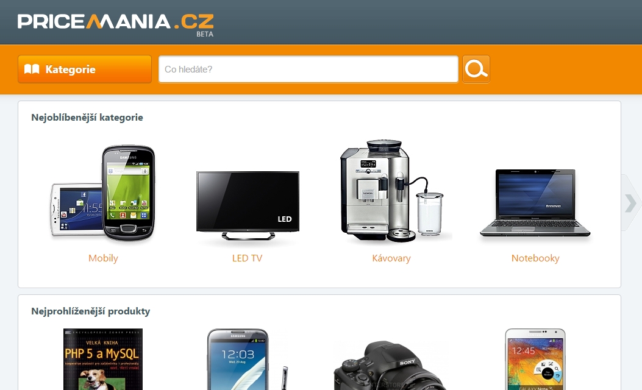
Task: Click the 'Nejoblíbenější kategorie' heading
Action: click(x=87, y=118)
